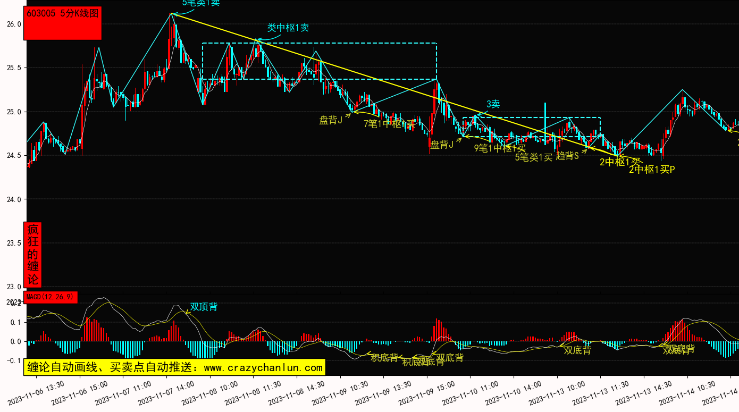Select the 积底背 MACD label

coord(384,357)
